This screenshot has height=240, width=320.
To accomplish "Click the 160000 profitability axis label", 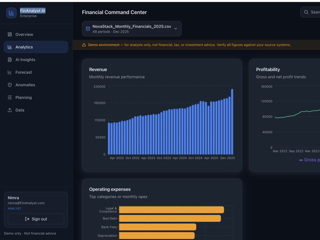I will click(267, 86).
